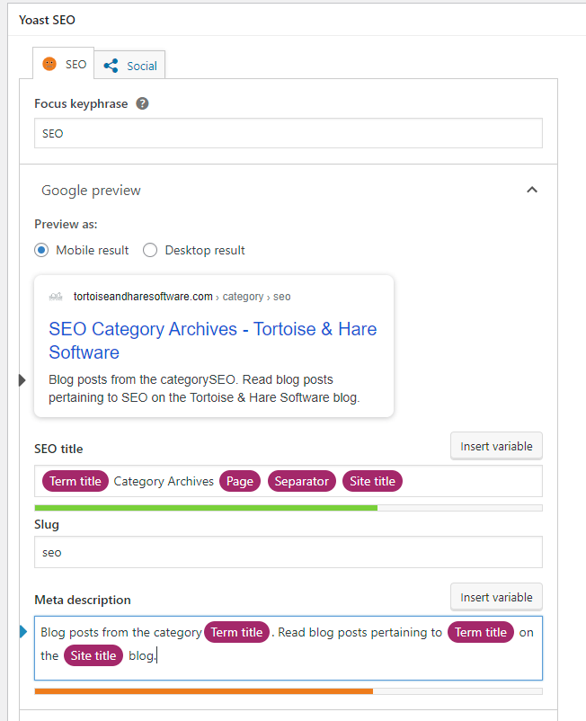Select the Mobile result radio button
Screen dimensions: 586x721
click(41, 250)
